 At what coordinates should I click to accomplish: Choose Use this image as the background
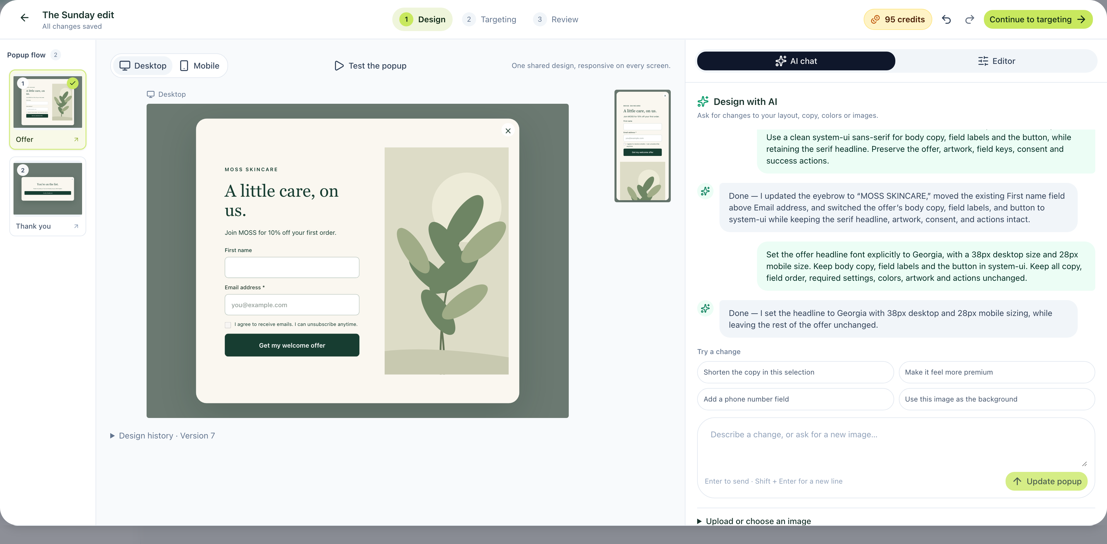pos(996,399)
